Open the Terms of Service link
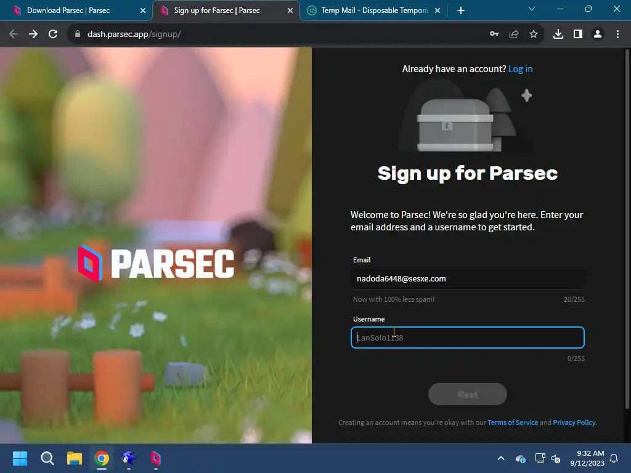This screenshot has height=473, width=631. [513, 422]
